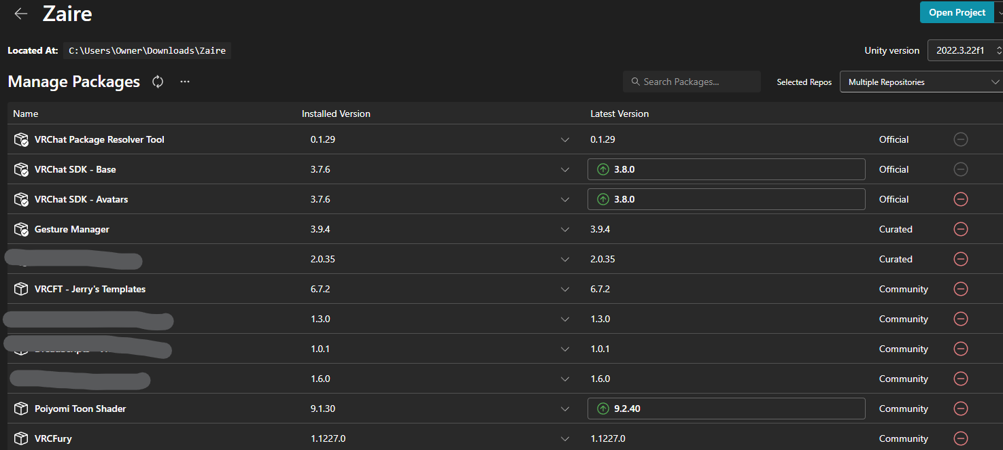Click the VRChat Package Resolver Tool package icon

tap(21, 139)
